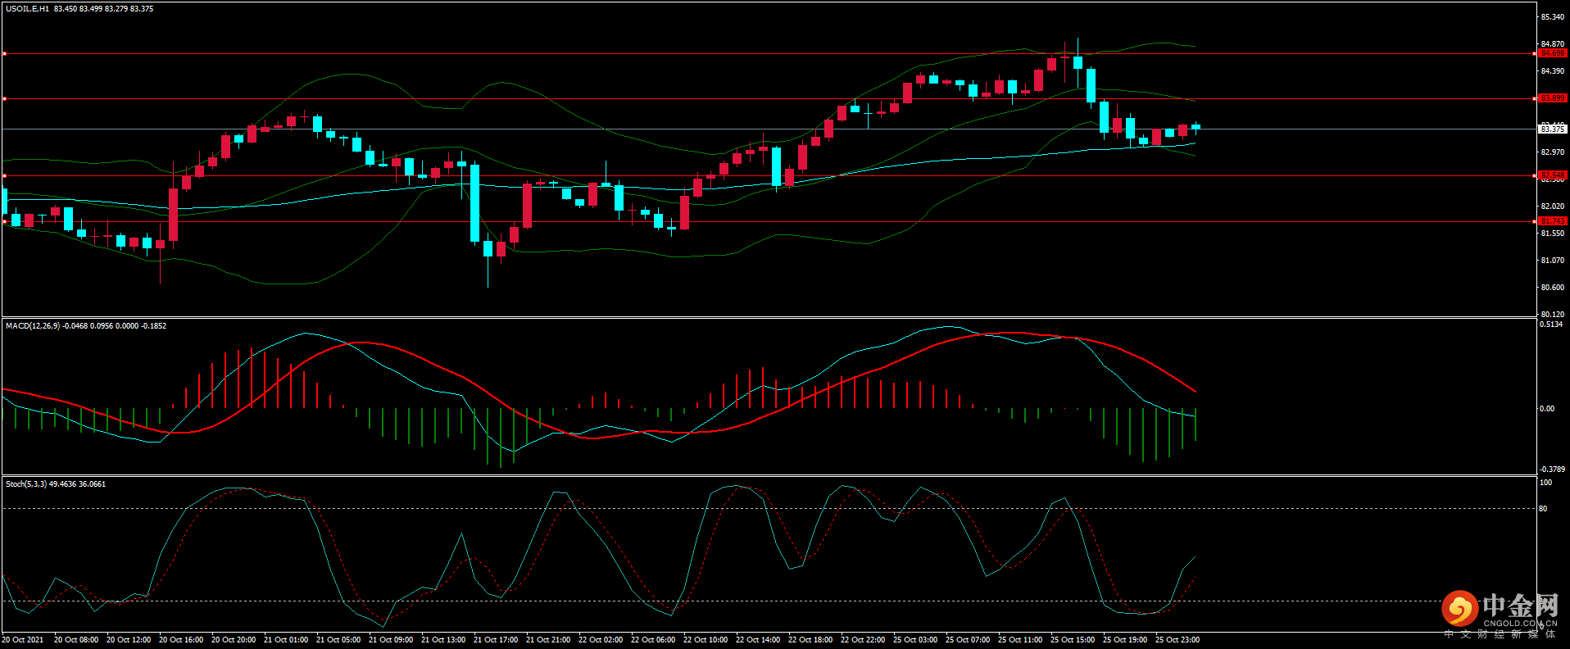
Task: Click time label 22 Oct 22:00
Action: point(863,640)
